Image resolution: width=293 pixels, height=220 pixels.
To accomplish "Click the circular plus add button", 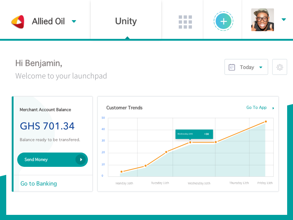I will [x=223, y=21].
